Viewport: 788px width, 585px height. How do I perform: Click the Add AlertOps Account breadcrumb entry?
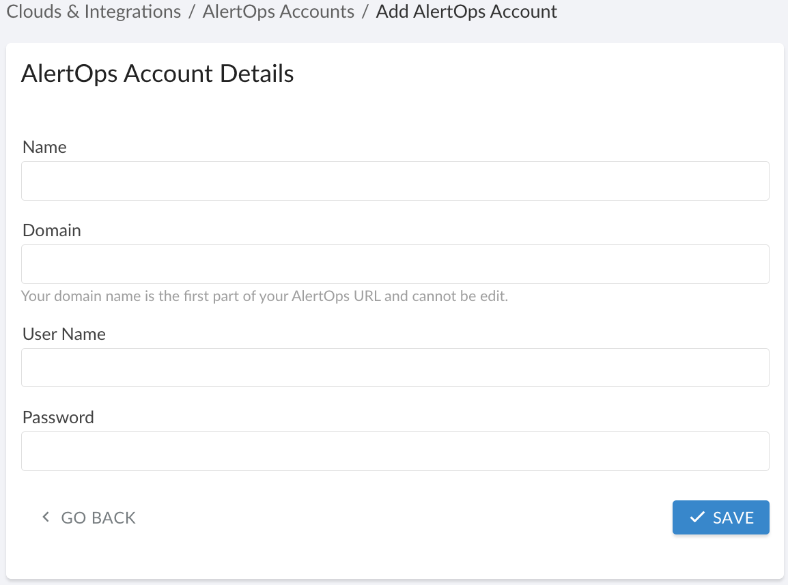466,12
